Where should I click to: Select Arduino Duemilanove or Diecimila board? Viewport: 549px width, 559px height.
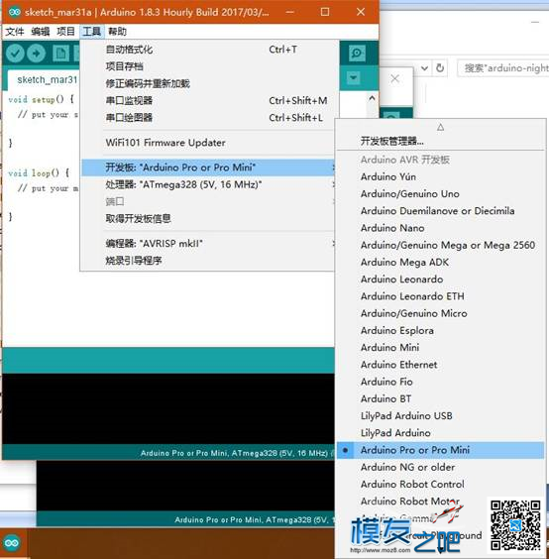(440, 211)
